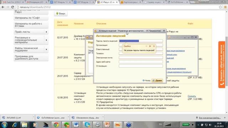This screenshot has width=228, height=128.
Task: Go to next error message arrow
Action: point(150,46)
